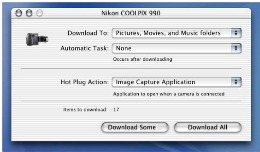Open the Automatic Task dropdown showing None
260x152 pixels.
tap(177, 48)
